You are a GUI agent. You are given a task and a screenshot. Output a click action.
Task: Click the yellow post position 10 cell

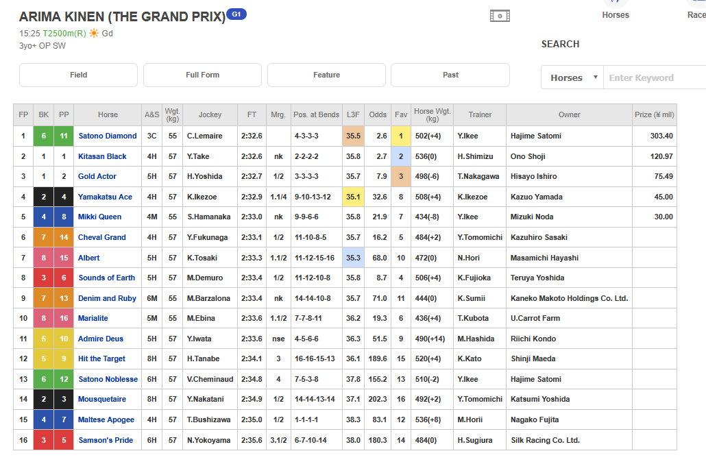point(64,339)
